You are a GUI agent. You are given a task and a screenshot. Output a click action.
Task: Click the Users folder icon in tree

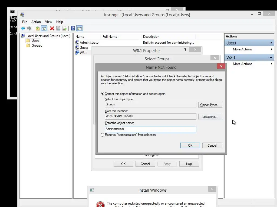28,41
